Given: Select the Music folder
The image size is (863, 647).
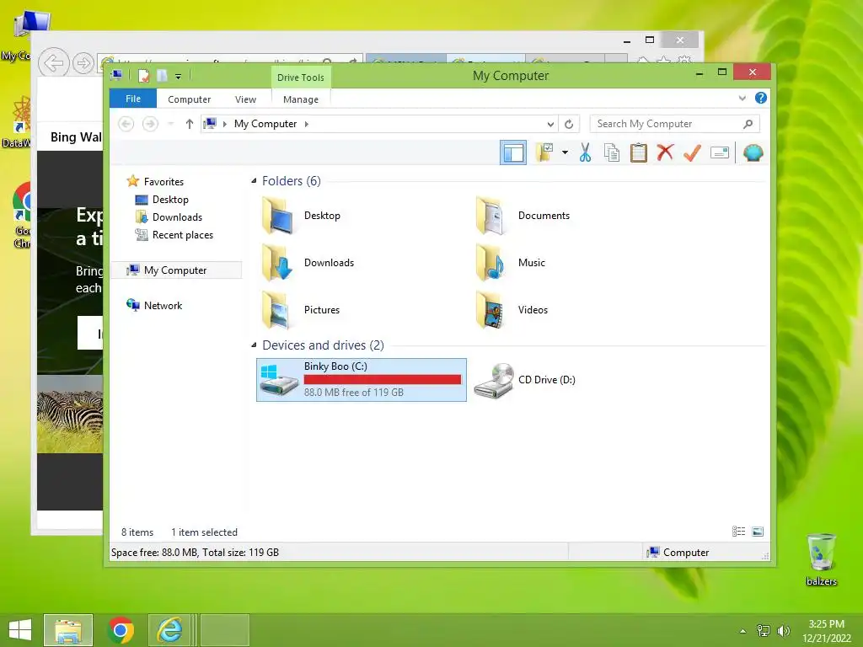Looking at the screenshot, I should [511, 263].
